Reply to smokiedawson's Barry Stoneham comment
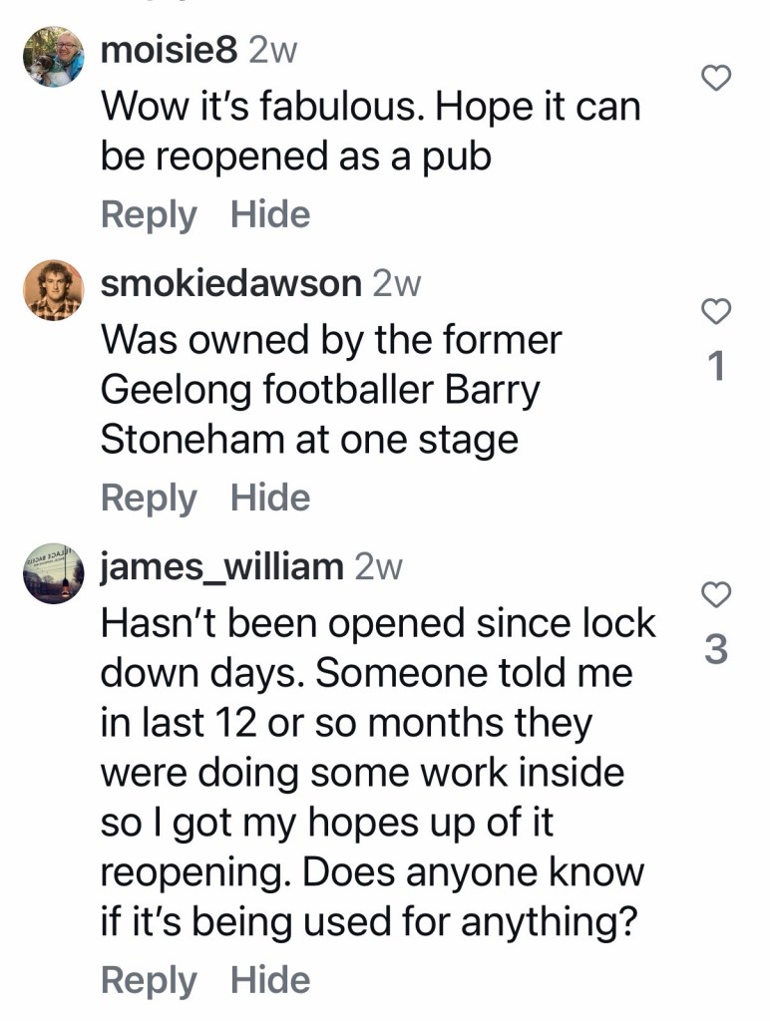 coord(149,498)
